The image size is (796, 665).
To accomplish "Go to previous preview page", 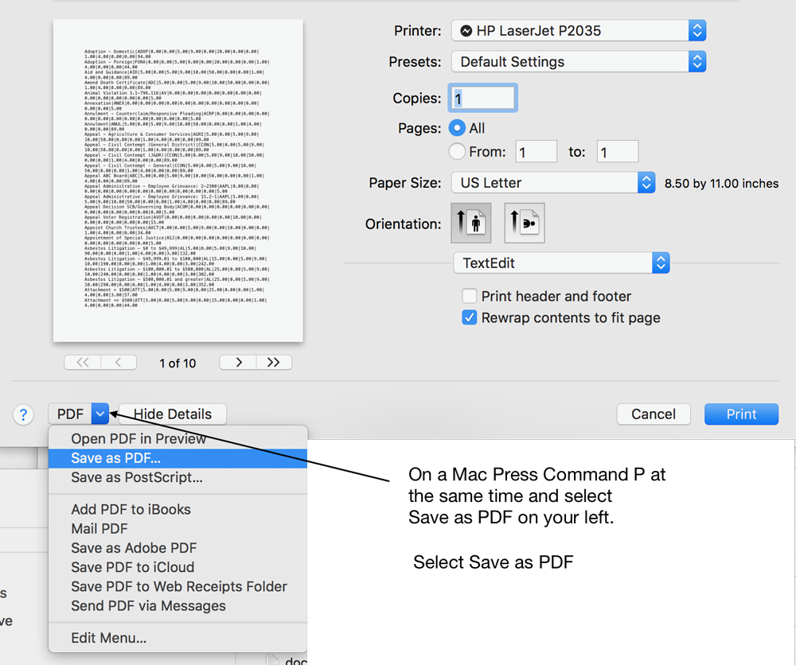I will [119, 362].
